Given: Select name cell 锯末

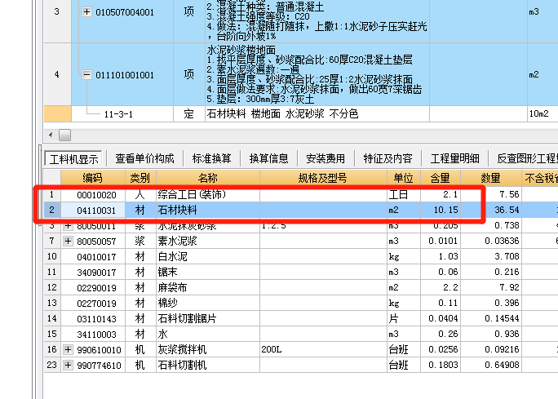Looking at the screenshot, I should click(208, 272).
